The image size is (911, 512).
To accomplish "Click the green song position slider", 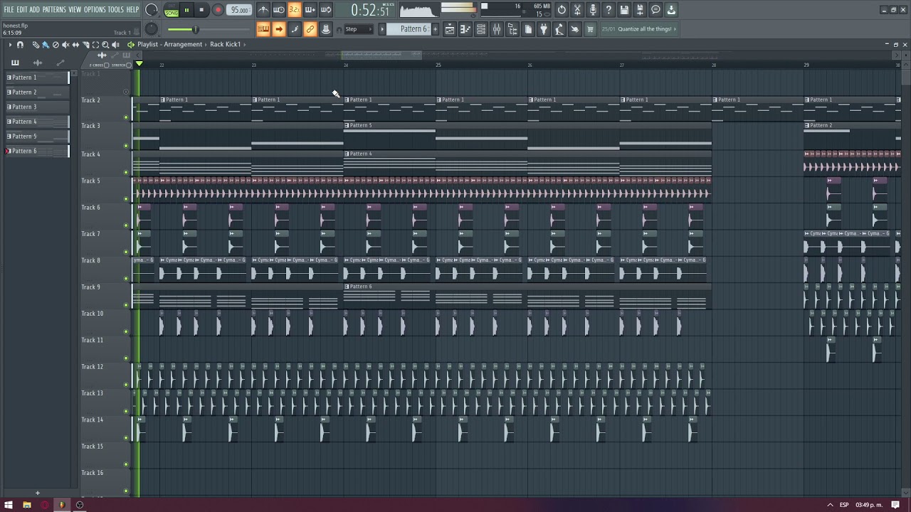I will pyautogui.click(x=194, y=29).
